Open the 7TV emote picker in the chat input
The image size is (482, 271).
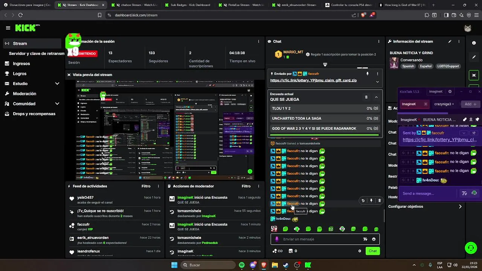365,239
